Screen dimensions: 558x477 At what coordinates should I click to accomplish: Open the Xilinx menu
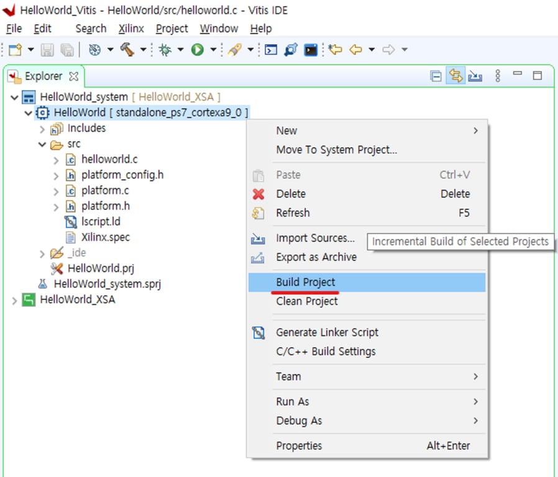point(131,29)
